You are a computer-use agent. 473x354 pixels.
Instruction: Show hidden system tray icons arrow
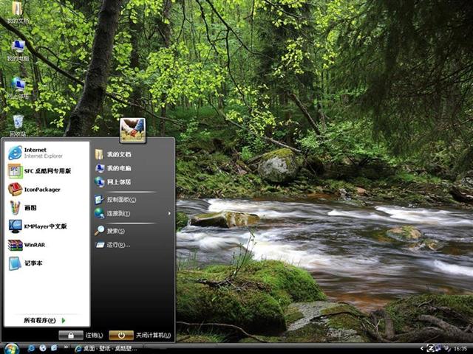click(x=422, y=349)
